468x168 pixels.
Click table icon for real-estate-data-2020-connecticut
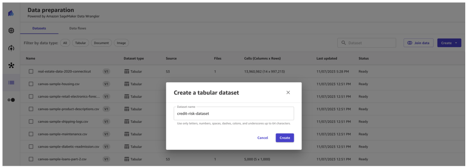pos(127,72)
